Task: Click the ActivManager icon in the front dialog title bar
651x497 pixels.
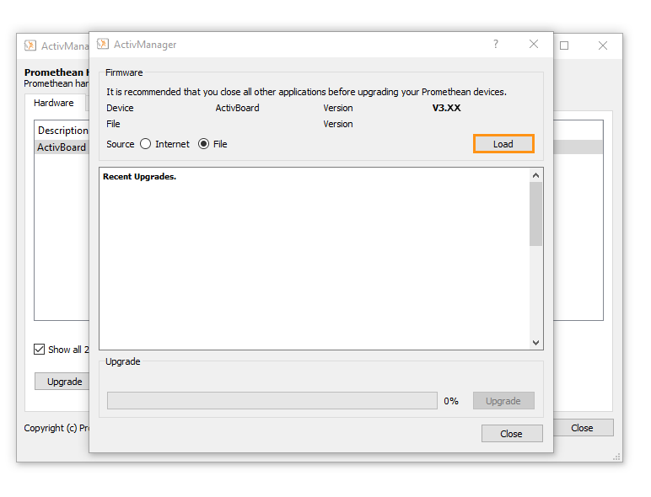Action: click(x=103, y=44)
